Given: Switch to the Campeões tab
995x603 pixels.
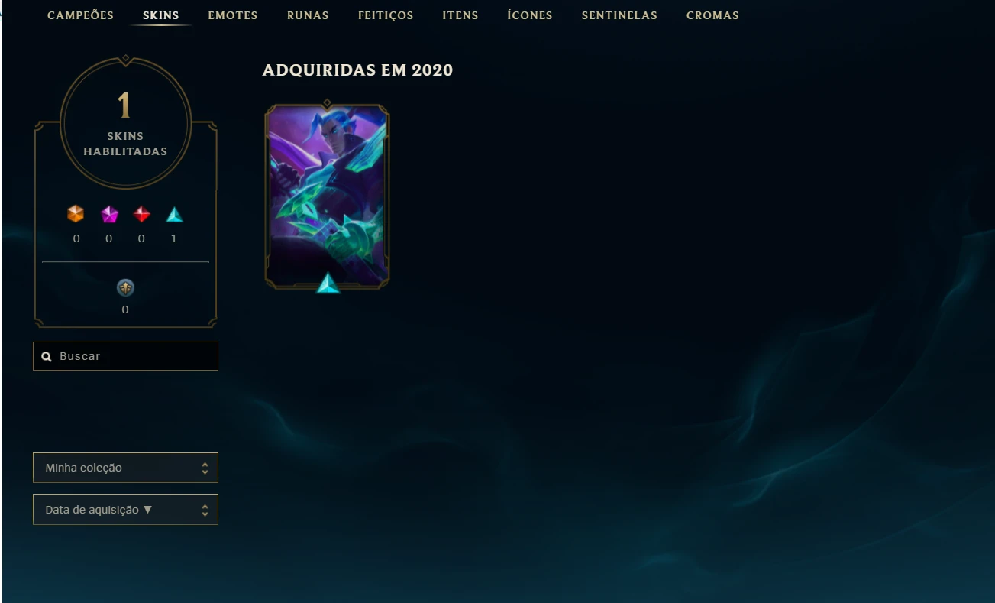Looking at the screenshot, I should point(80,15).
